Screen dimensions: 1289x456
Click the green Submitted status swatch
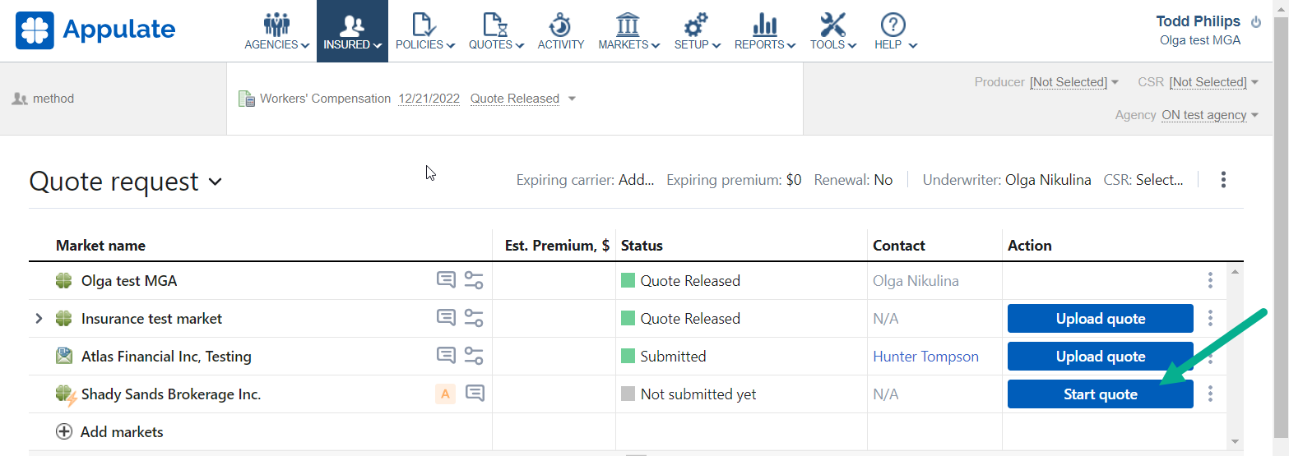[x=628, y=357]
